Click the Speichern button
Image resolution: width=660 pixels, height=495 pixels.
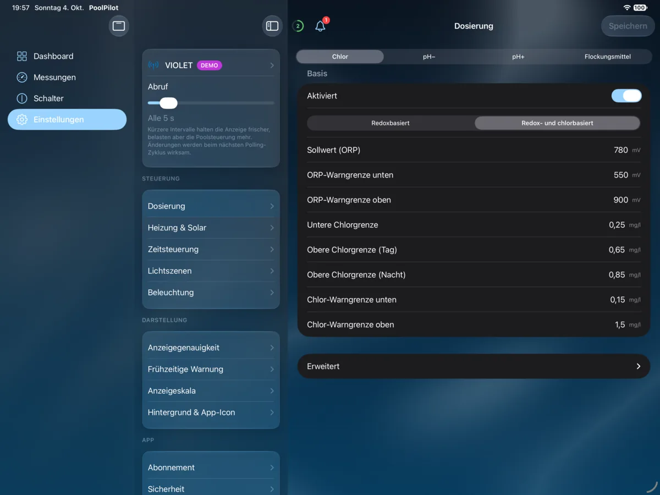click(x=628, y=26)
